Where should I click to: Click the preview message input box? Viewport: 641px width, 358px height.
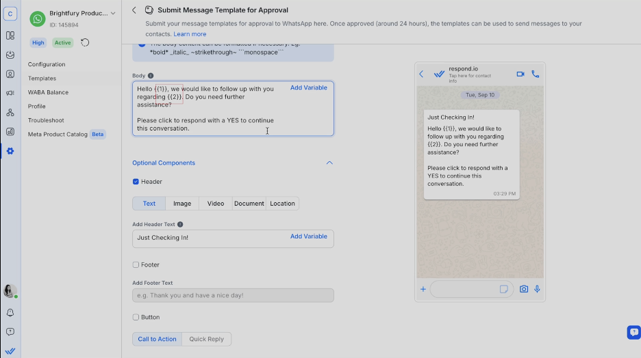tap(471, 289)
